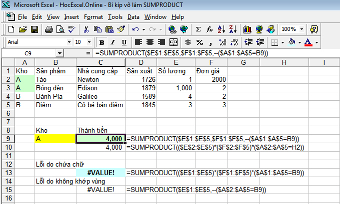Insert a hyperlink with the globe-link icon
The image size is (340, 204).
pos(172,29)
